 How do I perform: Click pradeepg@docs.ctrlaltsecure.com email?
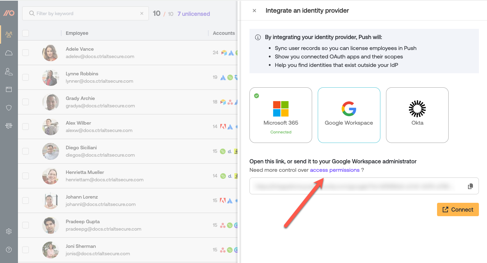pyautogui.click(x=103, y=229)
